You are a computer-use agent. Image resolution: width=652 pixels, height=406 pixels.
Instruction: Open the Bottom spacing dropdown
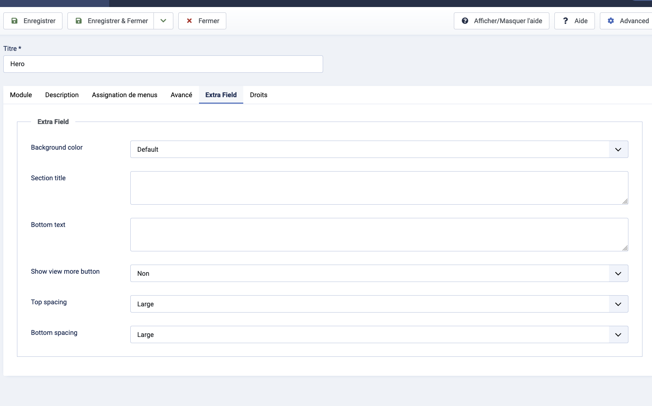[x=379, y=334]
